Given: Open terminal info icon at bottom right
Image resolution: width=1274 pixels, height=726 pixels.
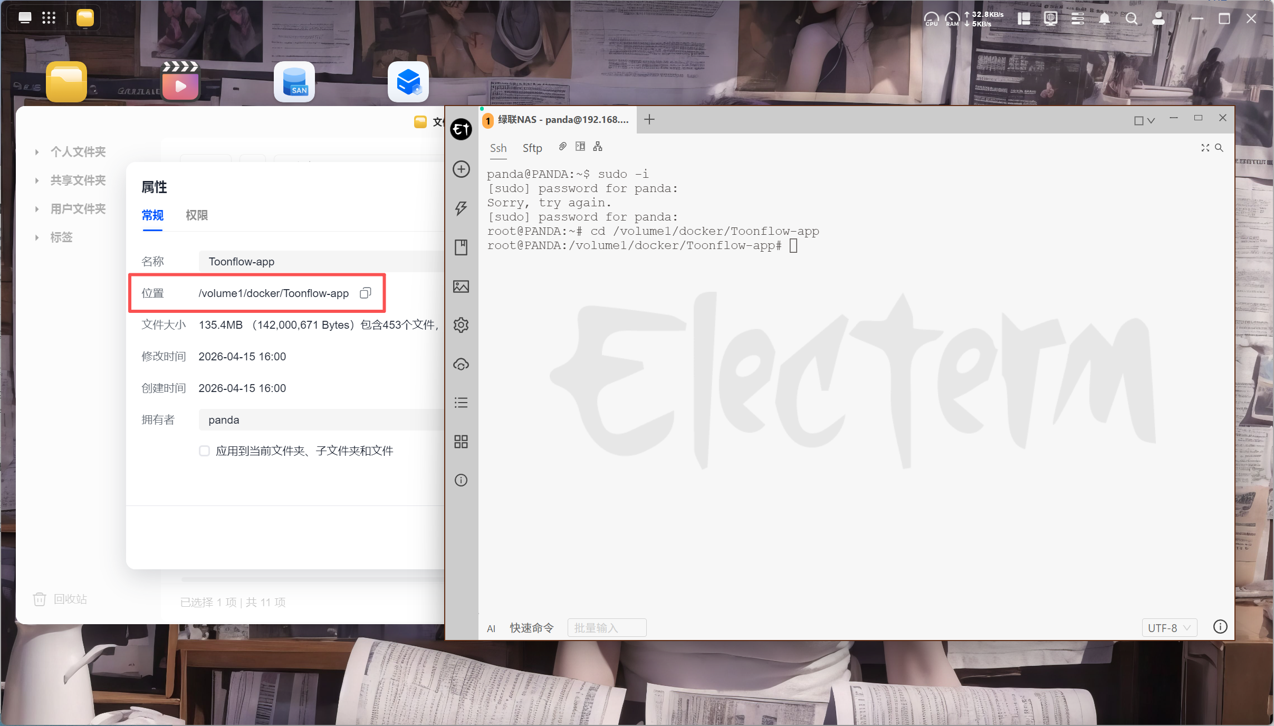Looking at the screenshot, I should click(x=1220, y=627).
